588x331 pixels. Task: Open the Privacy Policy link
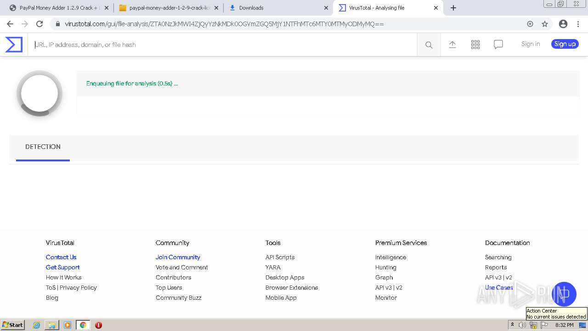pos(78,288)
